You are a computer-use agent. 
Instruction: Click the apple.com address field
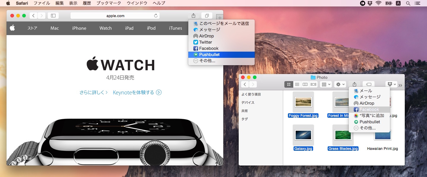[115, 16]
